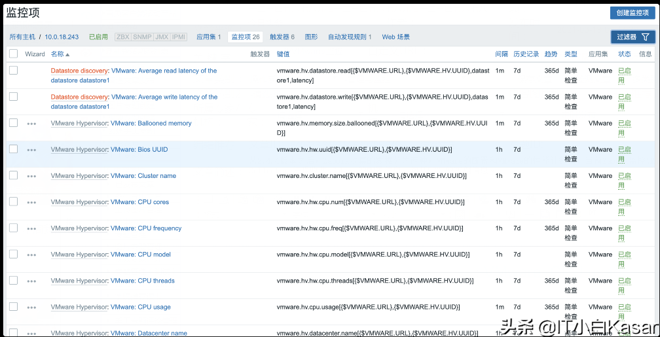Open host 10.0.18.243 breadcrumb link
Image resolution: width=660 pixels, height=337 pixels.
[x=62, y=37]
